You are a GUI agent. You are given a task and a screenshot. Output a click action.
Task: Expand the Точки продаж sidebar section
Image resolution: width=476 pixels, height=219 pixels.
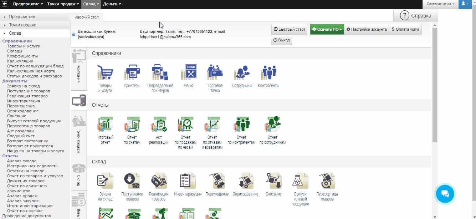[22, 25]
